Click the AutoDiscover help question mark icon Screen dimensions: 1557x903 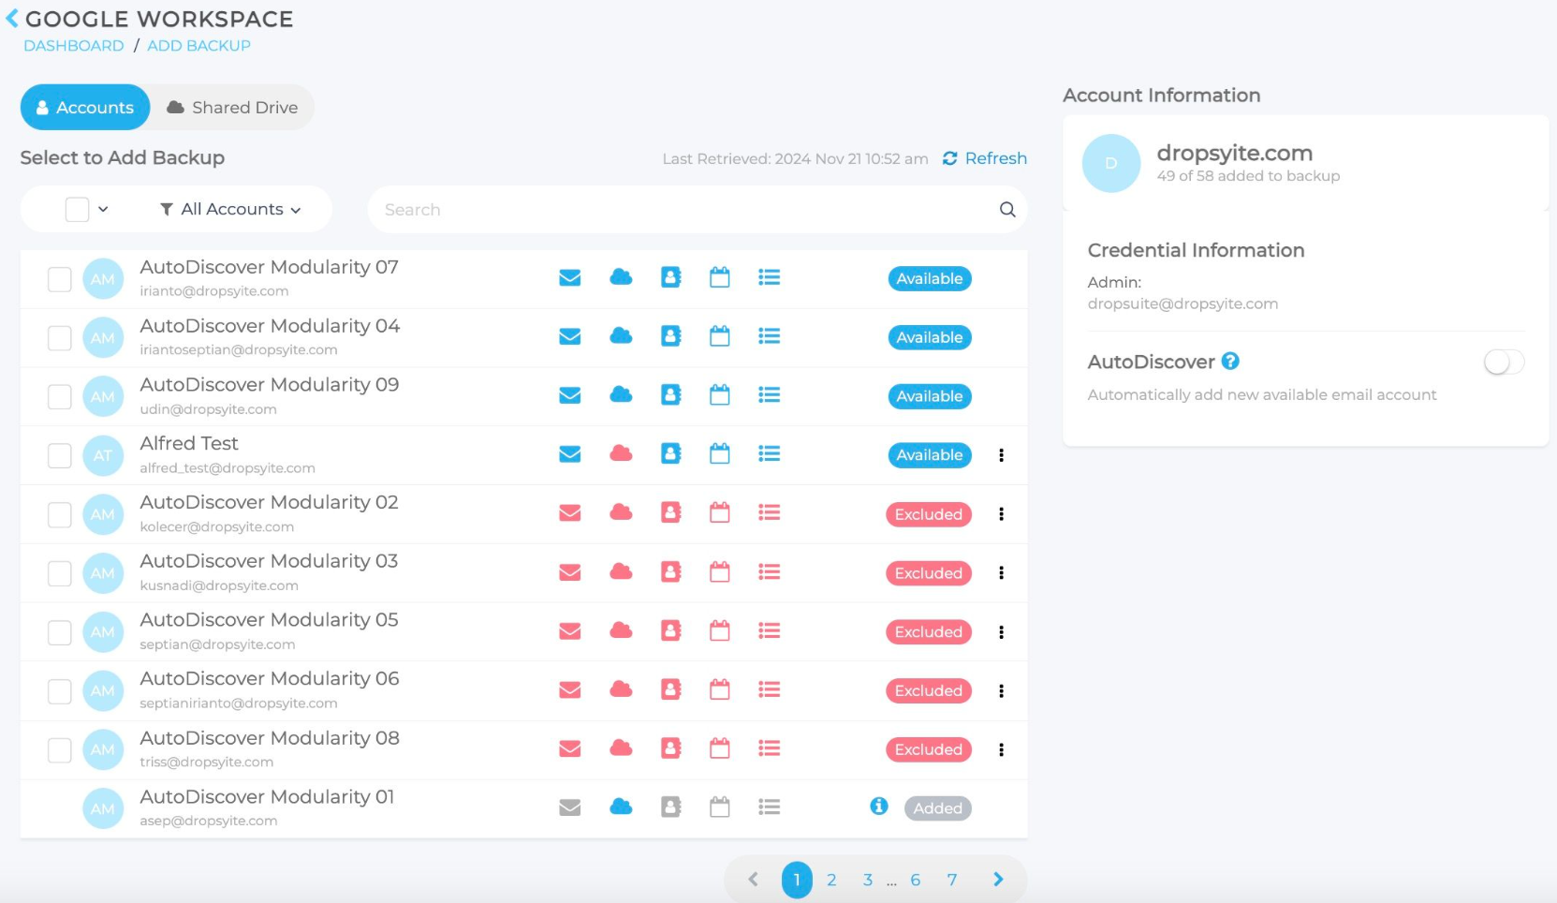1230,362
